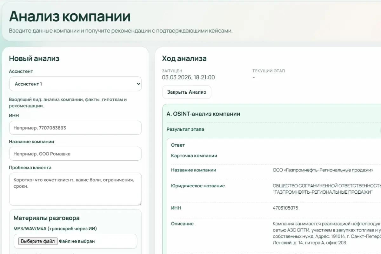Click the ИНН input field
381x254 pixels.
tap(75, 128)
